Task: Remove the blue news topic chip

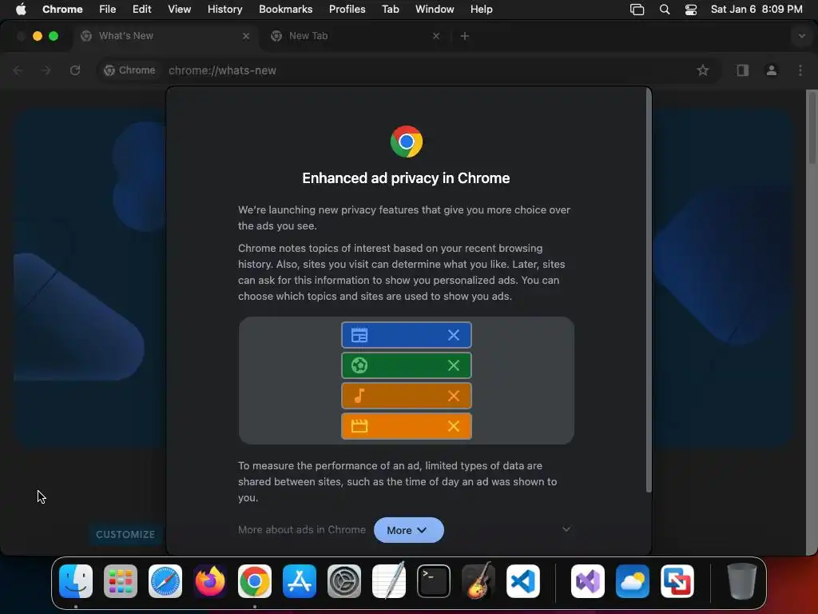Action: [x=454, y=335]
